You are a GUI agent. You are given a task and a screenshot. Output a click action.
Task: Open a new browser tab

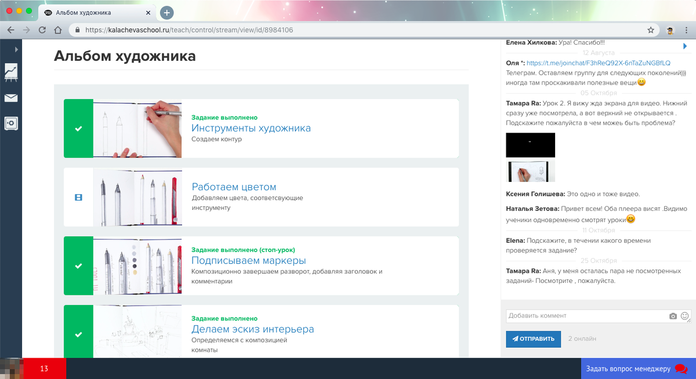[x=166, y=12]
